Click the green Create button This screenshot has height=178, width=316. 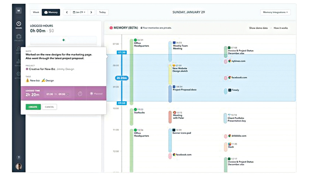(x=33, y=107)
